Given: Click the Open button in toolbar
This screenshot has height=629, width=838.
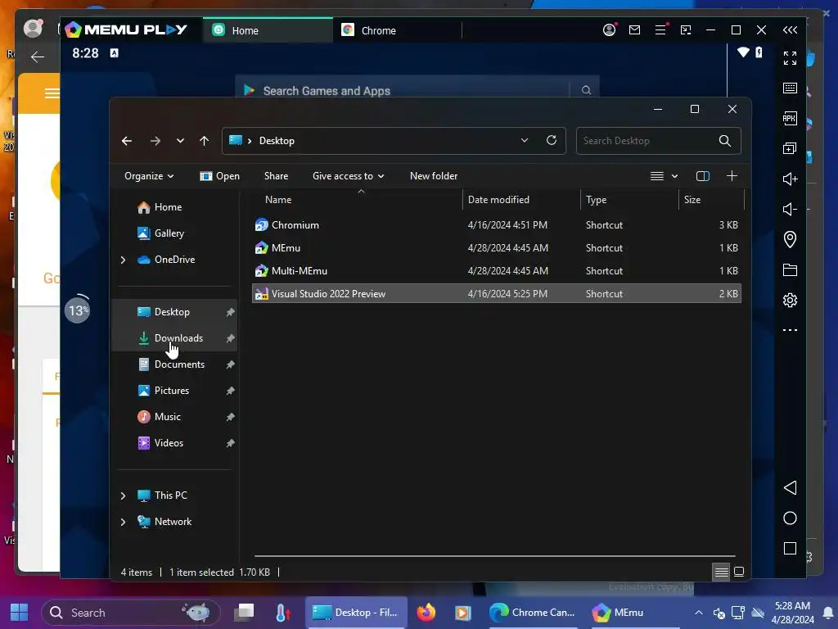Looking at the screenshot, I should pos(219,176).
